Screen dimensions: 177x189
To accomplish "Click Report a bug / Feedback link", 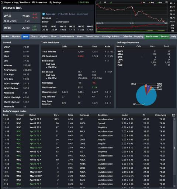I will (x=17, y=2).
